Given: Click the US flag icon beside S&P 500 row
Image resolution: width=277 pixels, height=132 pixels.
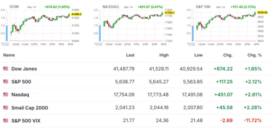Looking at the screenshot, I should coord(6,82).
